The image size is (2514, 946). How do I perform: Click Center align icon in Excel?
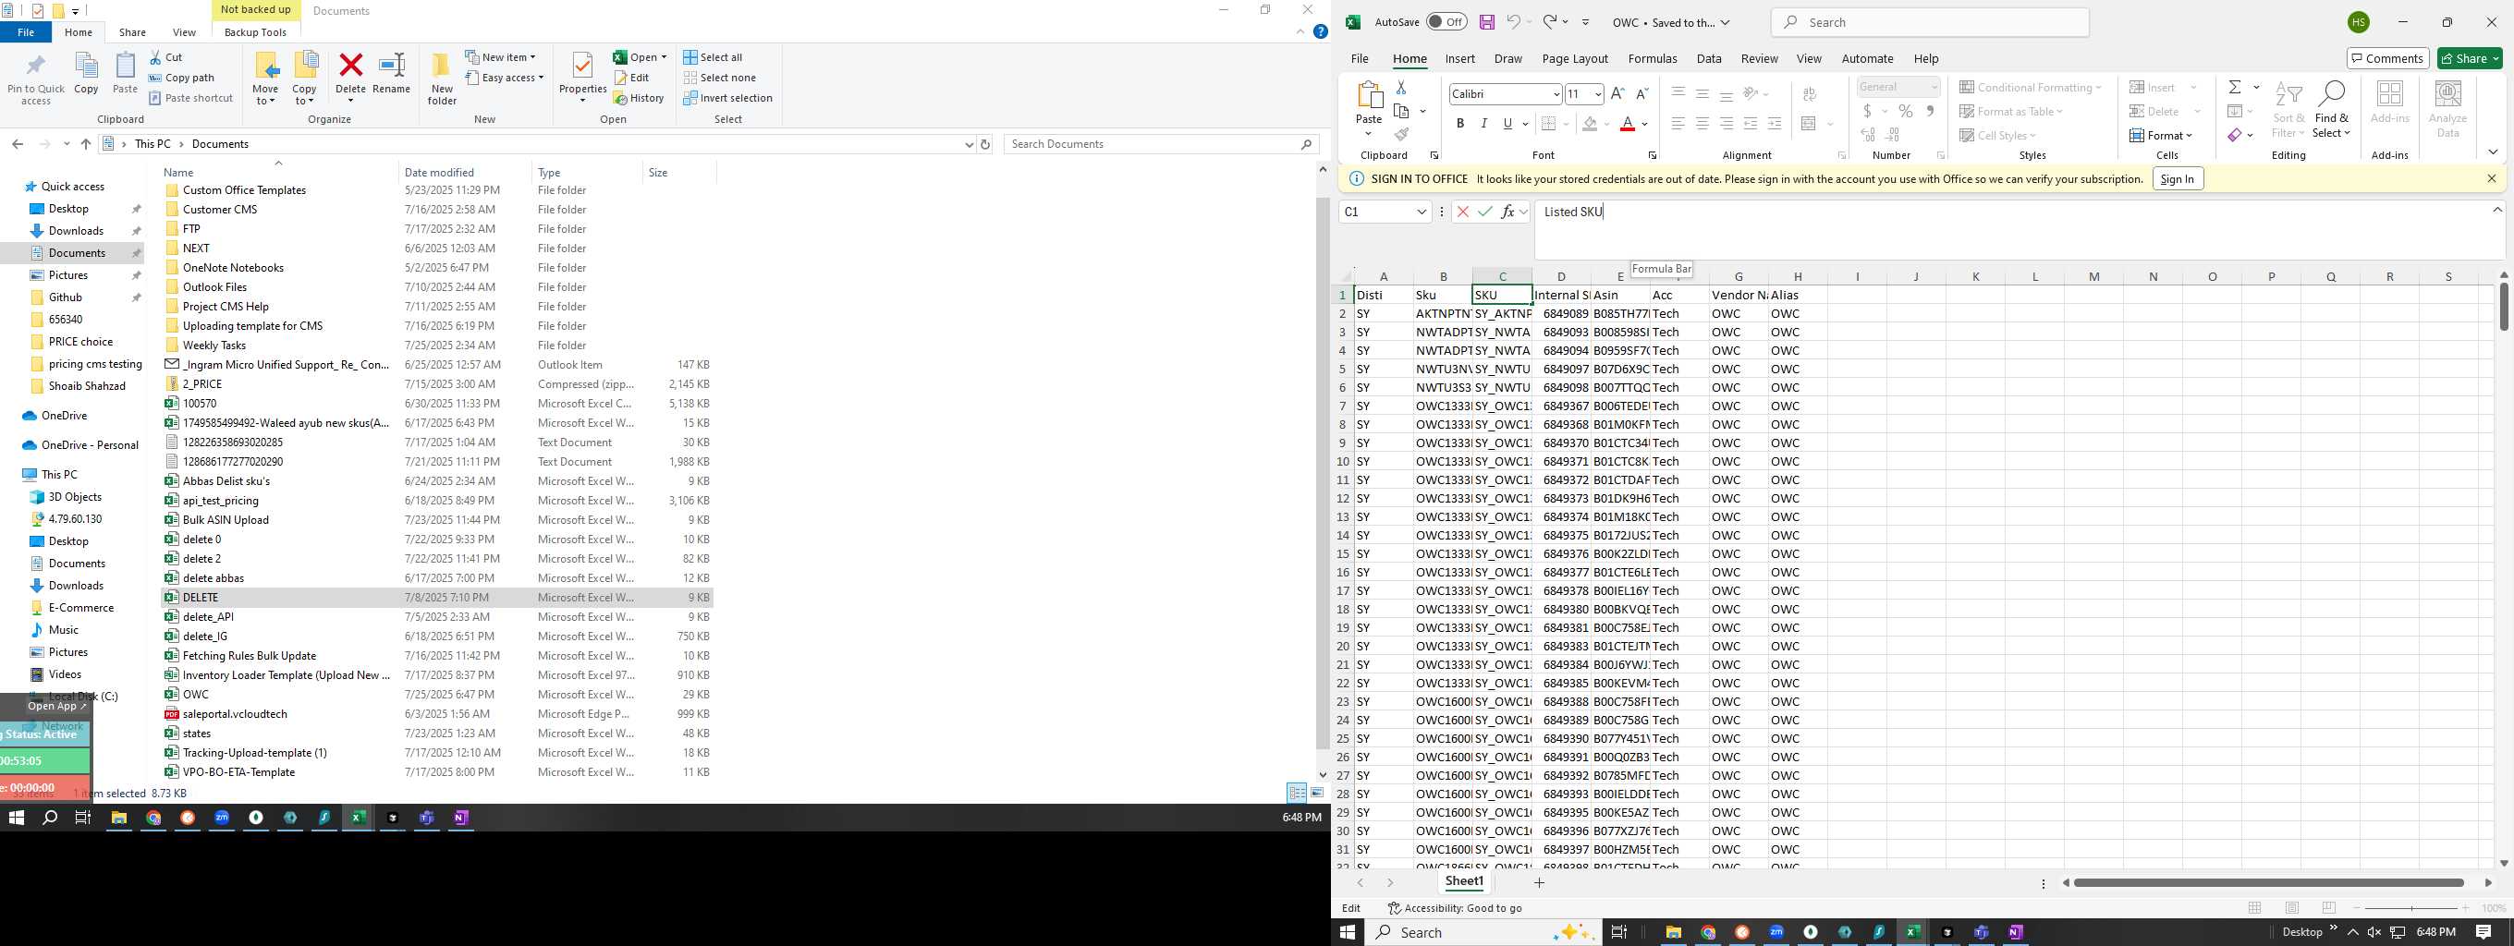[x=1702, y=124]
